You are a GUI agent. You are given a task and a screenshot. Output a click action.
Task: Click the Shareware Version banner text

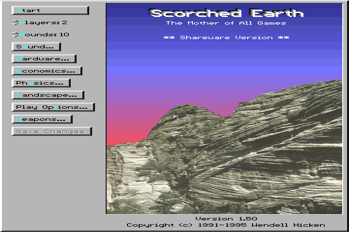[x=226, y=37]
